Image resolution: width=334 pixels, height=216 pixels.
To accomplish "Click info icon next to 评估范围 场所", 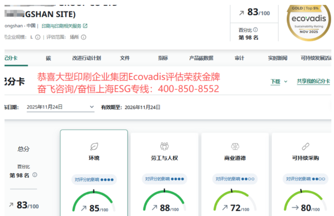I will point(84,37).
